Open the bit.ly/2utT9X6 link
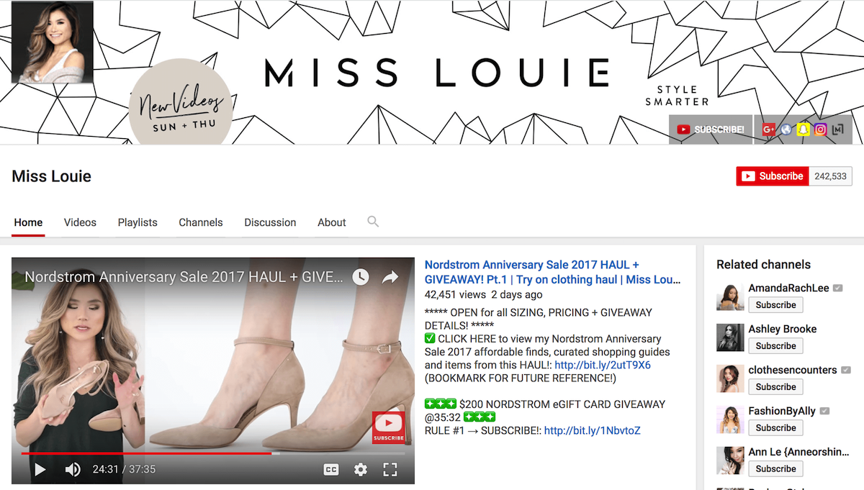864x490 pixels. [x=603, y=366]
